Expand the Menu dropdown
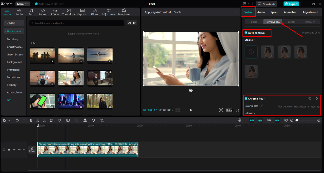The image size is (324, 173). pyautogui.click(x=23, y=4)
